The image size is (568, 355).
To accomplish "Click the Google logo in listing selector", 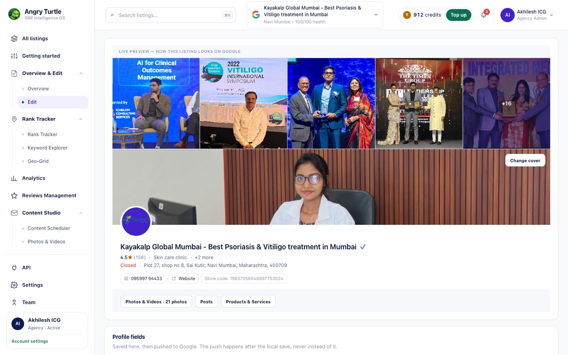I will click(x=256, y=15).
